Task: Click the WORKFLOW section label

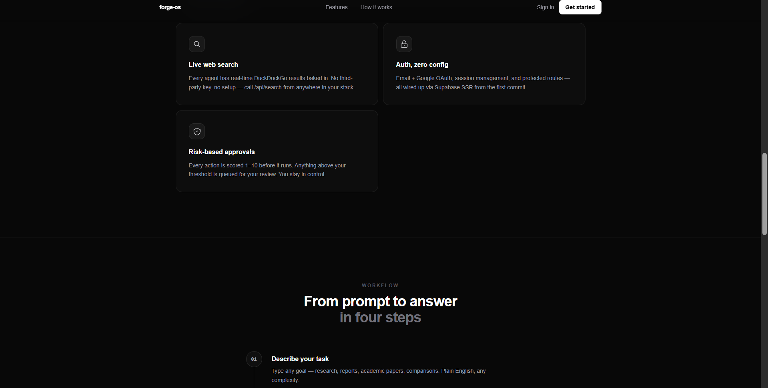Action: click(x=380, y=285)
